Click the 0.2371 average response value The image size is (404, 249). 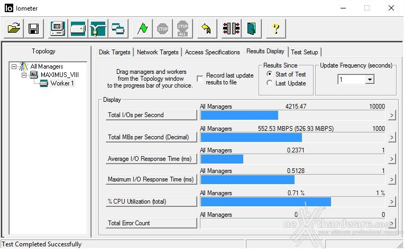click(296, 150)
